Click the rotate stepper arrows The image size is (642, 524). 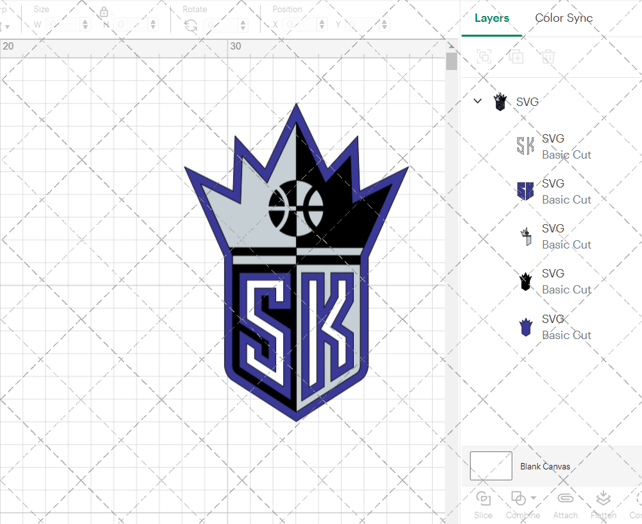(243, 25)
